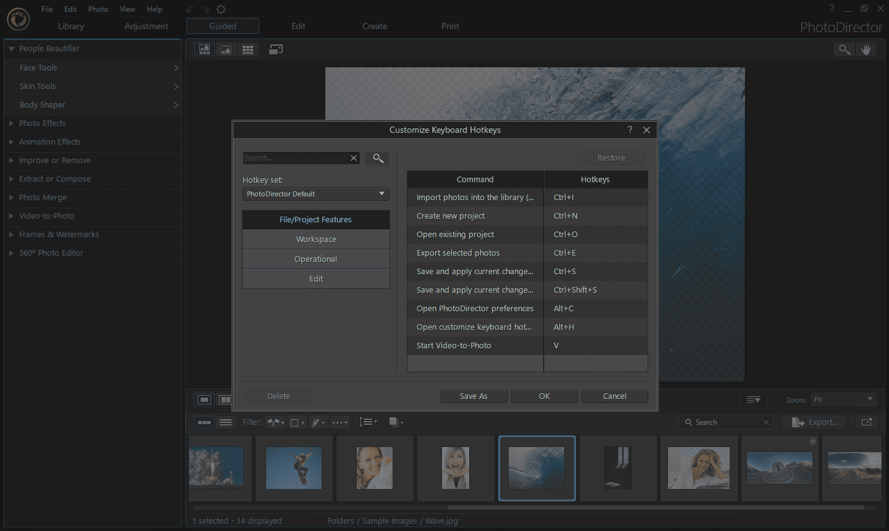The image size is (889, 531).
Task: Select the Workspace hotkey category
Action: point(316,240)
